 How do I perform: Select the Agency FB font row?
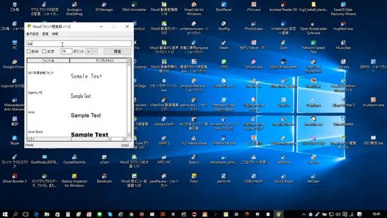click(x=77, y=96)
